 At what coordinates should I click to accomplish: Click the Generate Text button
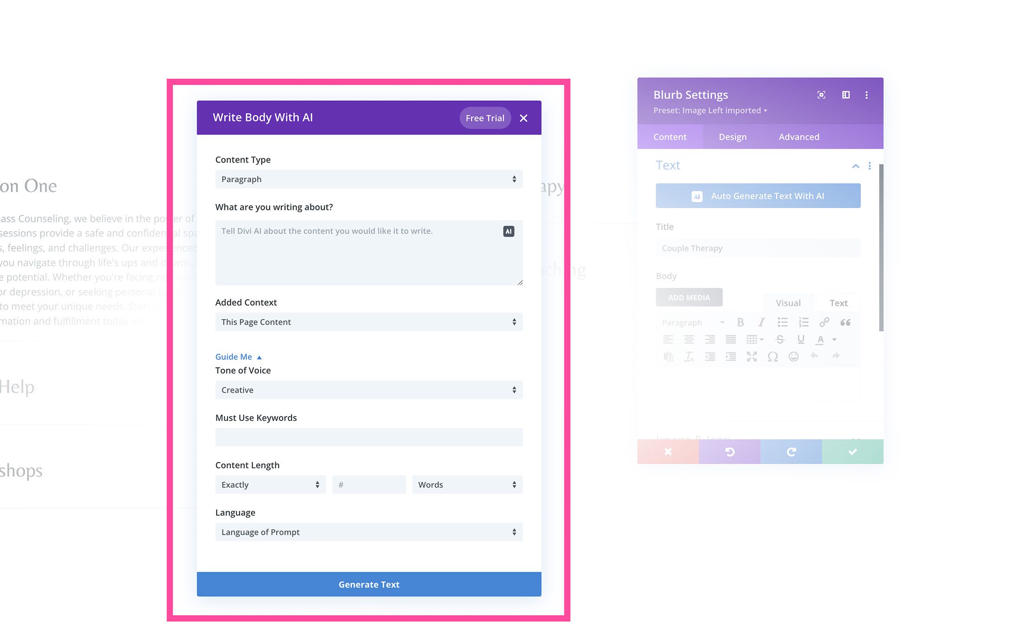pyautogui.click(x=369, y=584)
